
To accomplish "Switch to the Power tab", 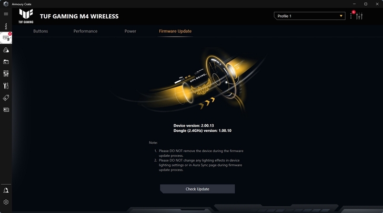I will pos(130,31).
